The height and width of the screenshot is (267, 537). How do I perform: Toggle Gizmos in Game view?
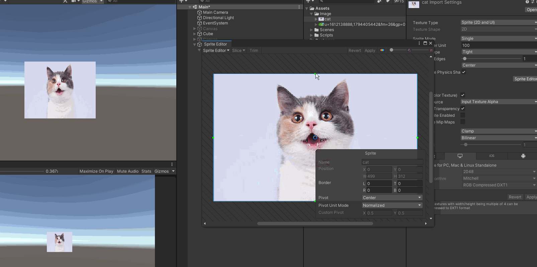tap(162, 171)
